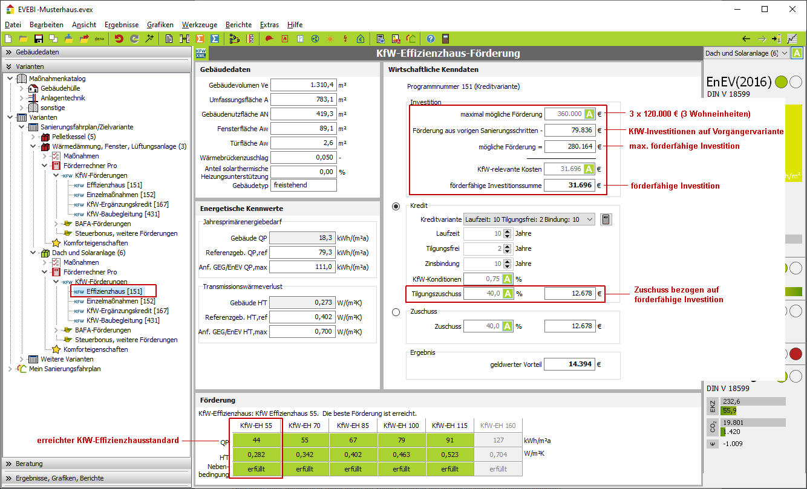Click the Gebäudevolumen Ve input field
Image resolution: width=807 pixels, height=489 pixels.
click(x=304, y=85)
